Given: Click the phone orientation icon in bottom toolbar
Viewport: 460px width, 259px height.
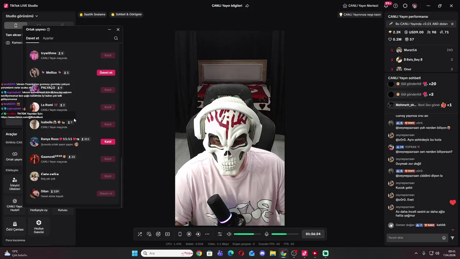Looking at the screenshot, I should coord(180,234).
